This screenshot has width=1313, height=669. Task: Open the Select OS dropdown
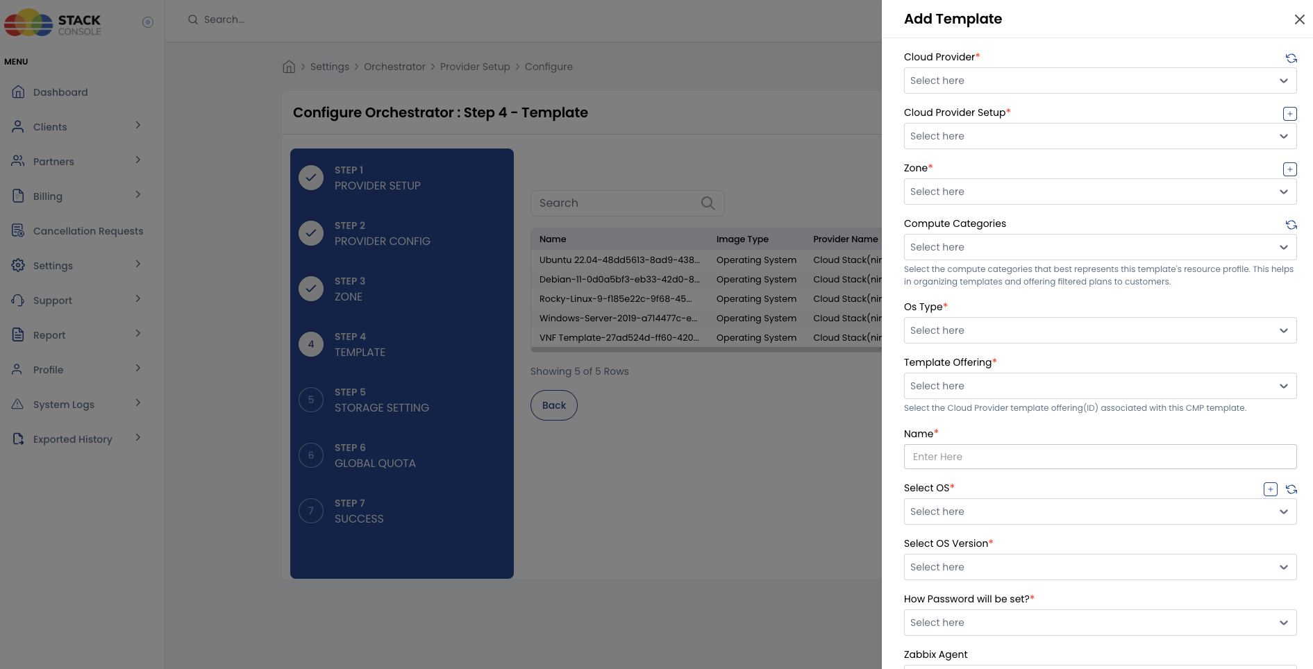pyautogui.click(x=1100, y=511)
